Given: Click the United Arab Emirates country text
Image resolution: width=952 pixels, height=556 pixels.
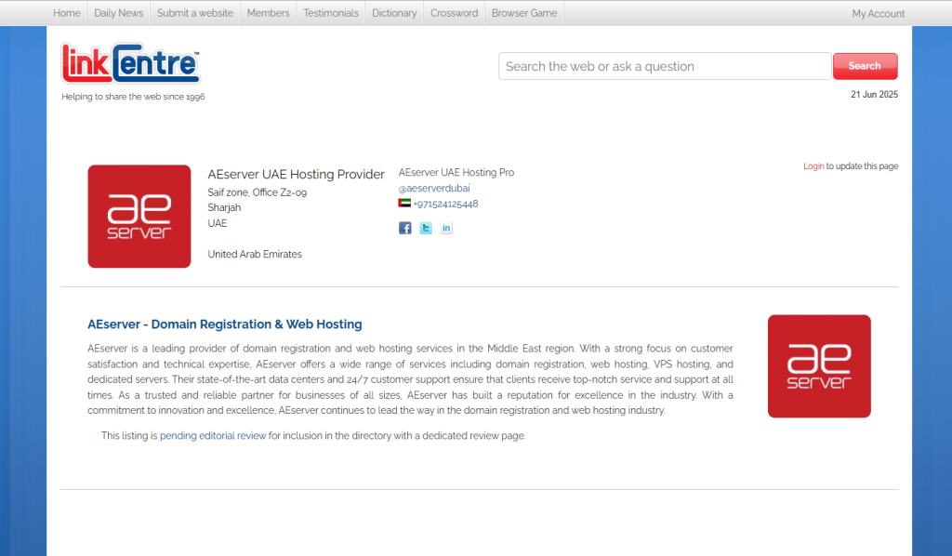Looking at the screenshot, I should point(255,255).
